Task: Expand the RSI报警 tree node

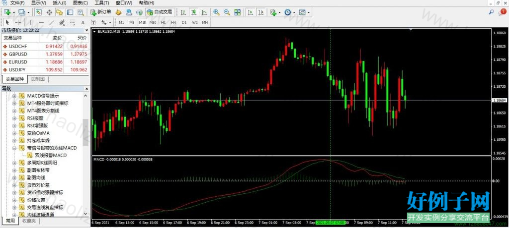Action: [14, 118]
